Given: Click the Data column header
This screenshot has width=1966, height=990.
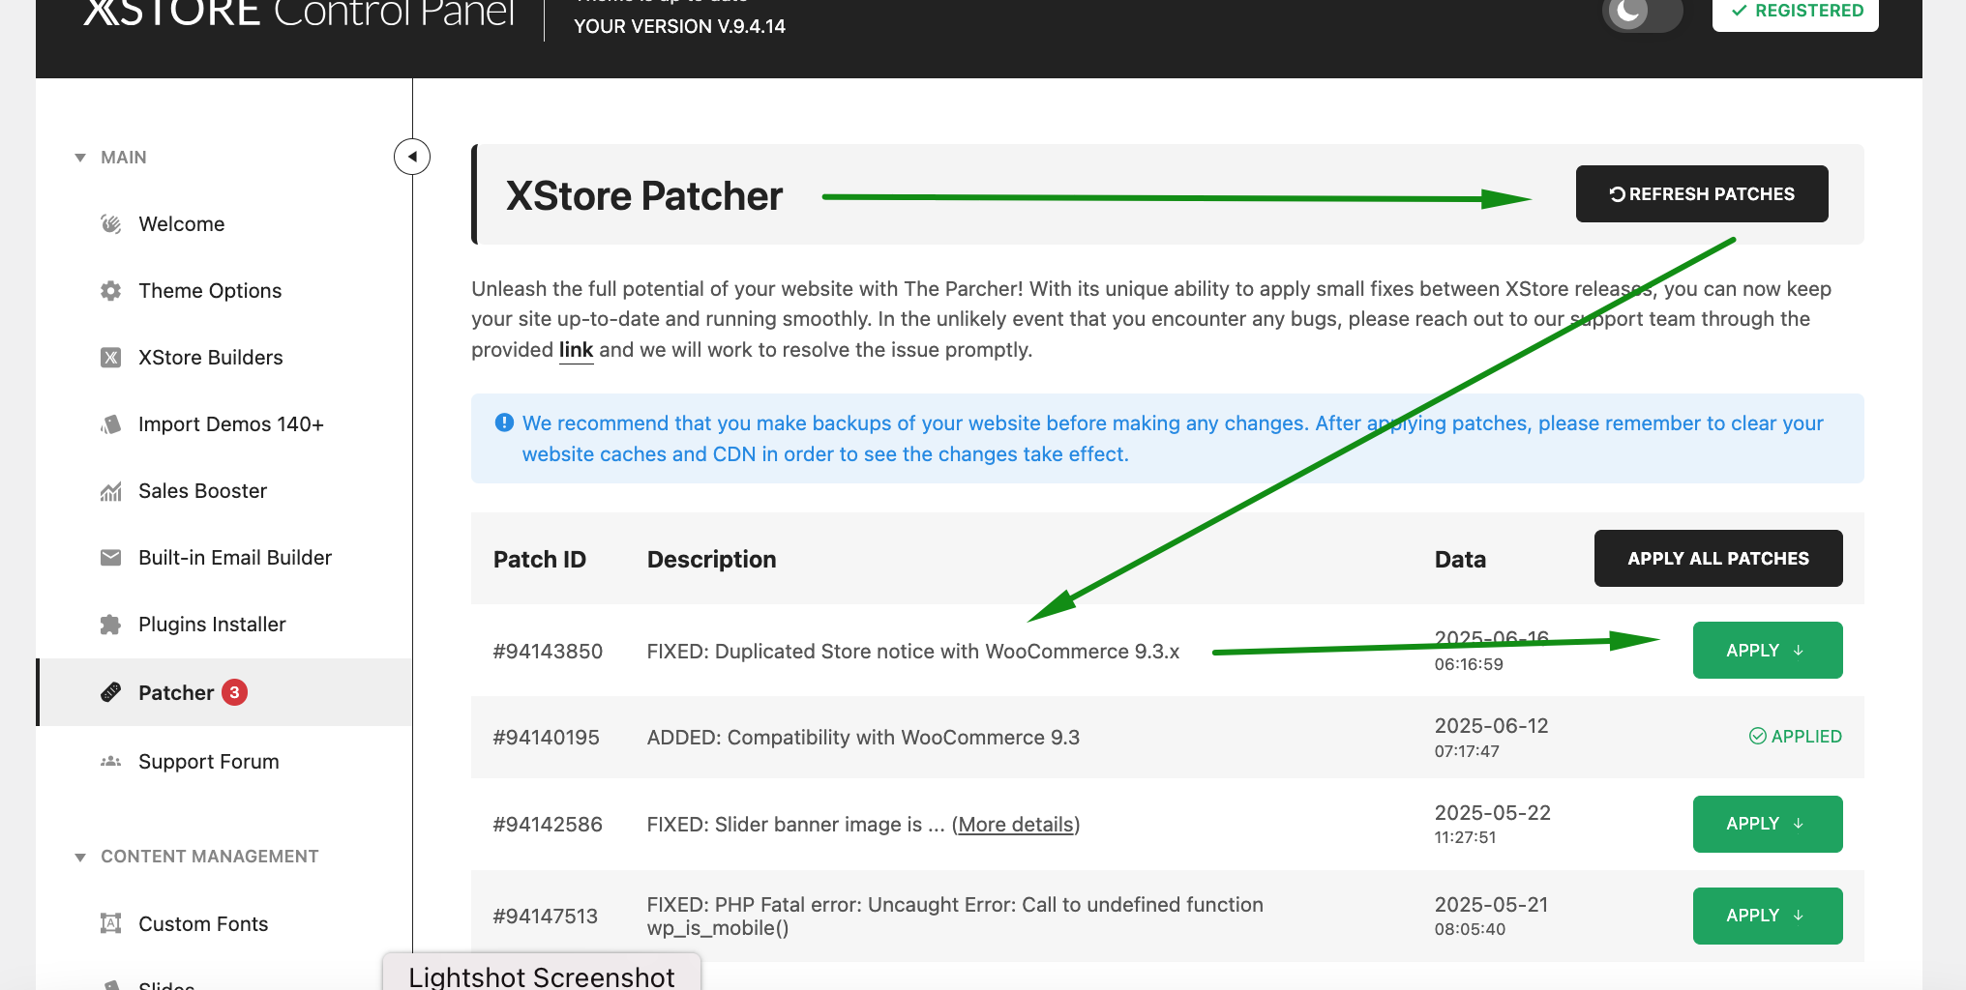Looking at the screenshot, I should [x=1460, y=559].
